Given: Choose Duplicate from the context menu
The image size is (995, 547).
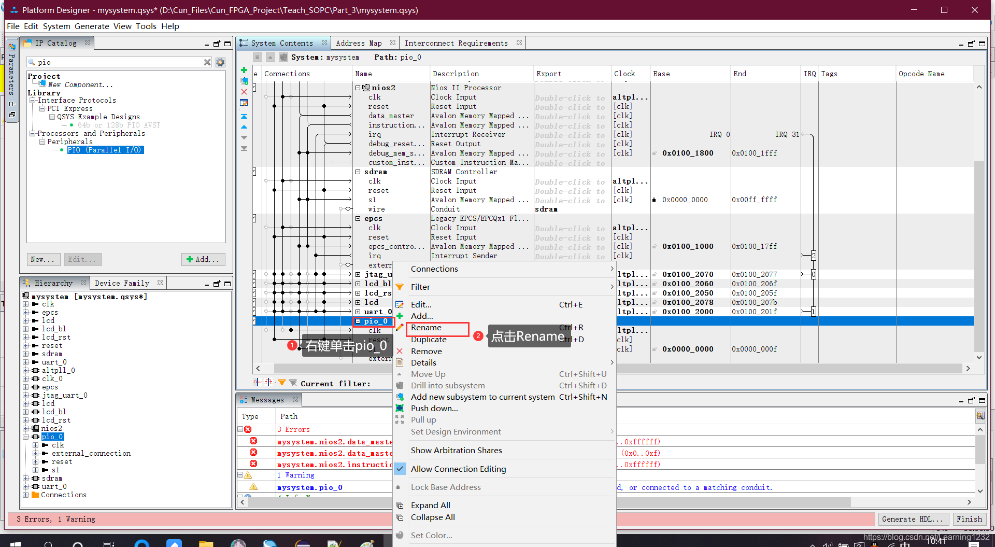Looking at the screenshot, I should point(429,340).
